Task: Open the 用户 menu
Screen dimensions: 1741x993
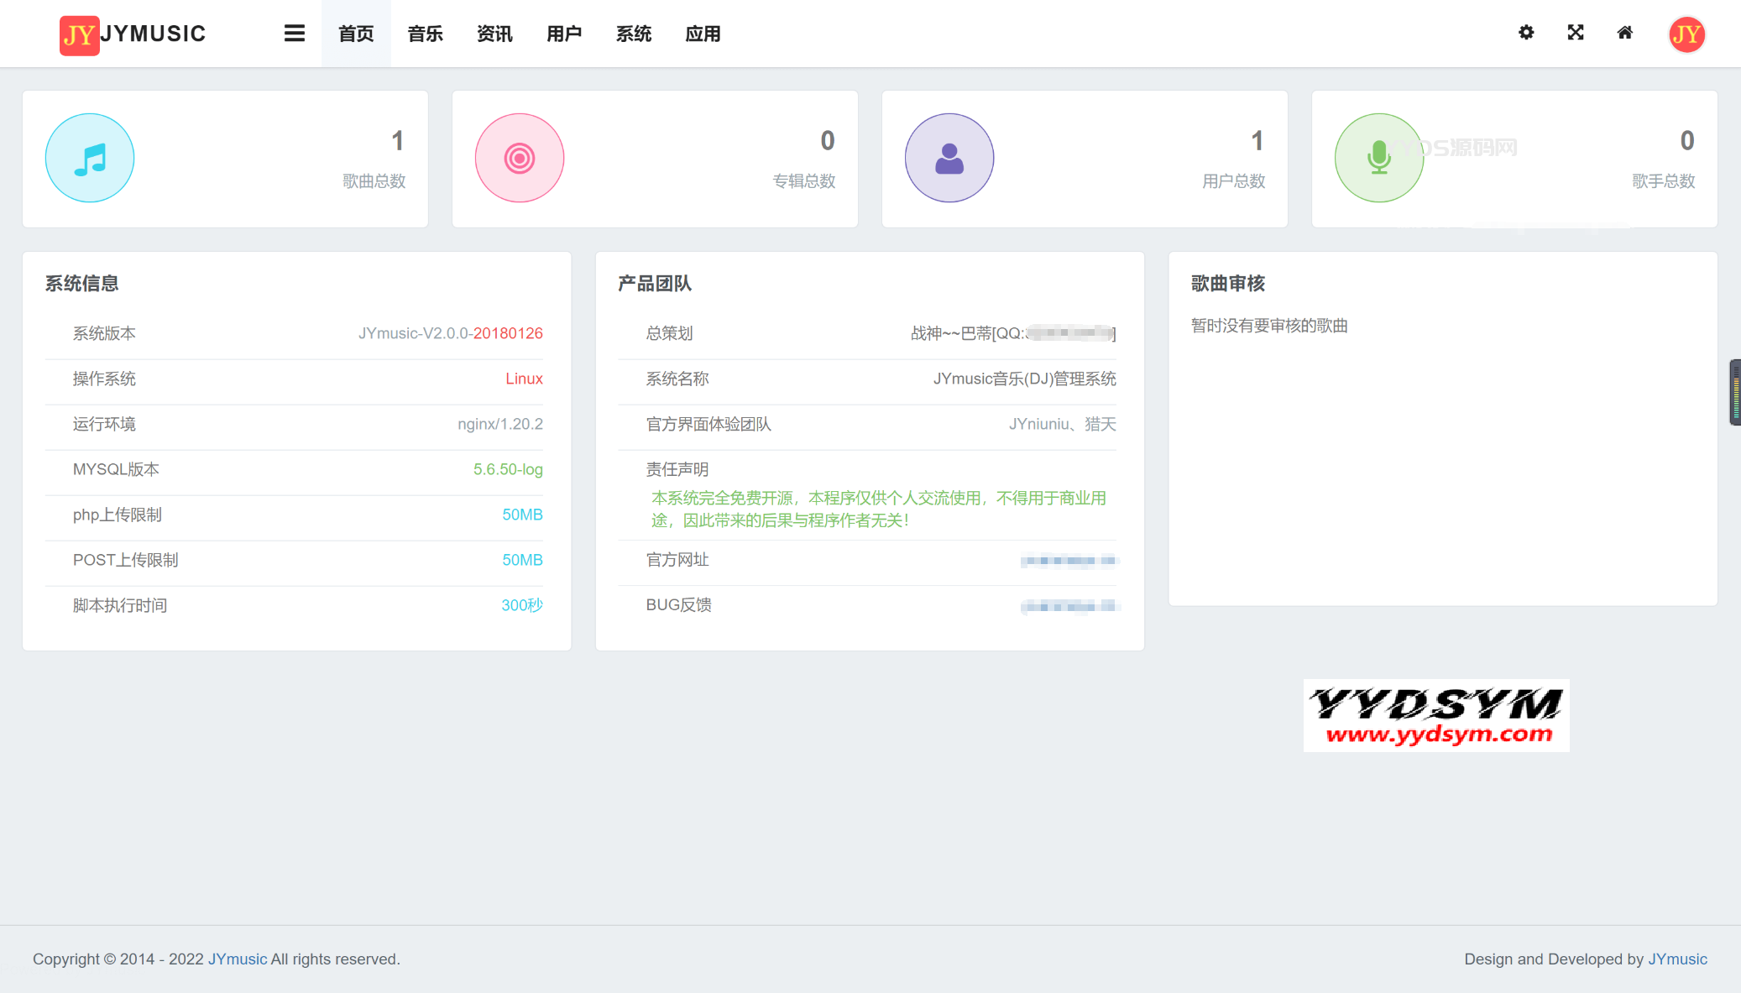Action: coord(564,34)
